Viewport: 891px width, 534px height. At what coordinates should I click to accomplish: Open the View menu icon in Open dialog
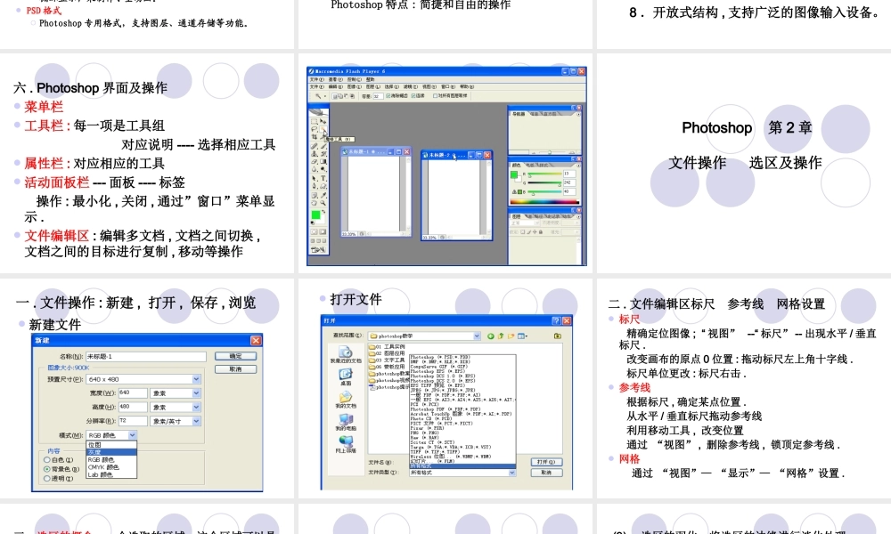pos(522,336)
